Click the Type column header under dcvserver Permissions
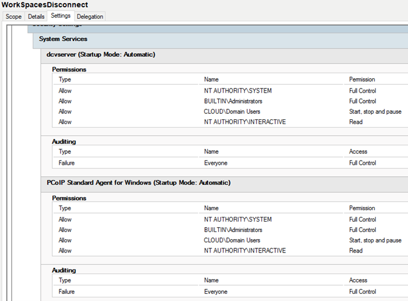This screenshot has width=408, height=301. point(64,79)
